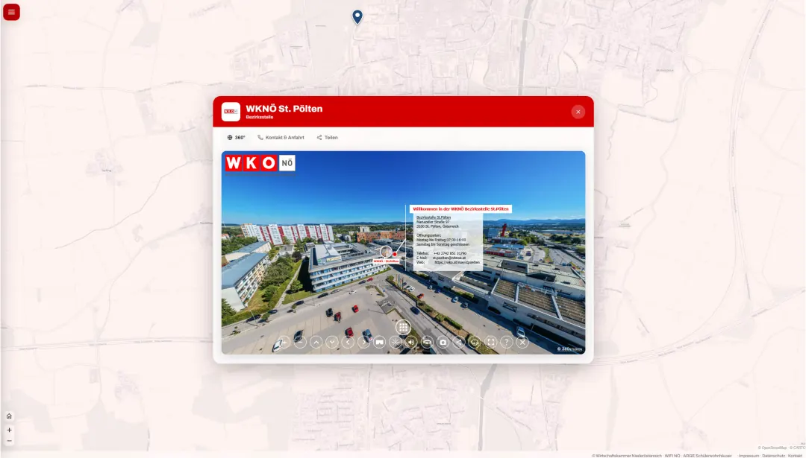
Task: Rotate panorama view left
Action: click(x=348, y=342)
